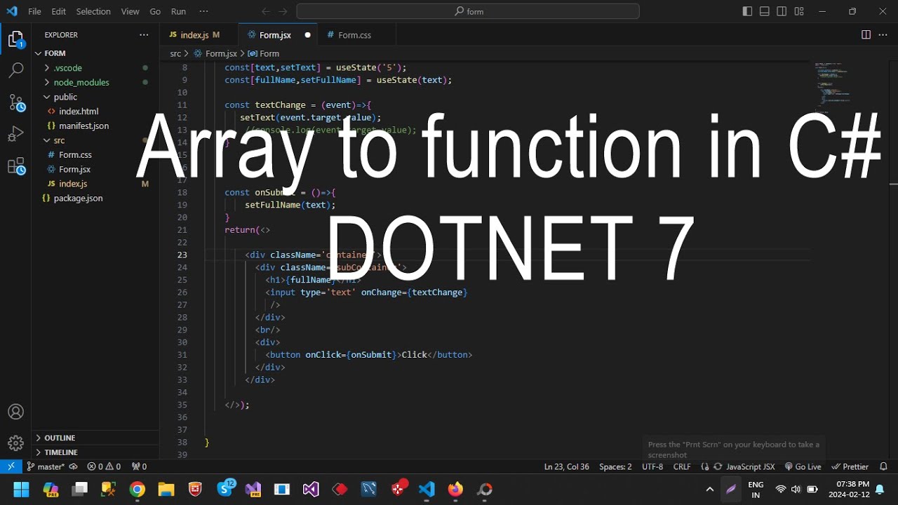Open the View menu

130,11
